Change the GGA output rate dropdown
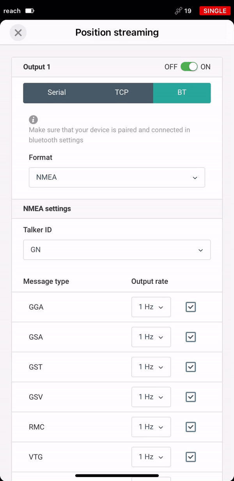 [x=151, y=307]
